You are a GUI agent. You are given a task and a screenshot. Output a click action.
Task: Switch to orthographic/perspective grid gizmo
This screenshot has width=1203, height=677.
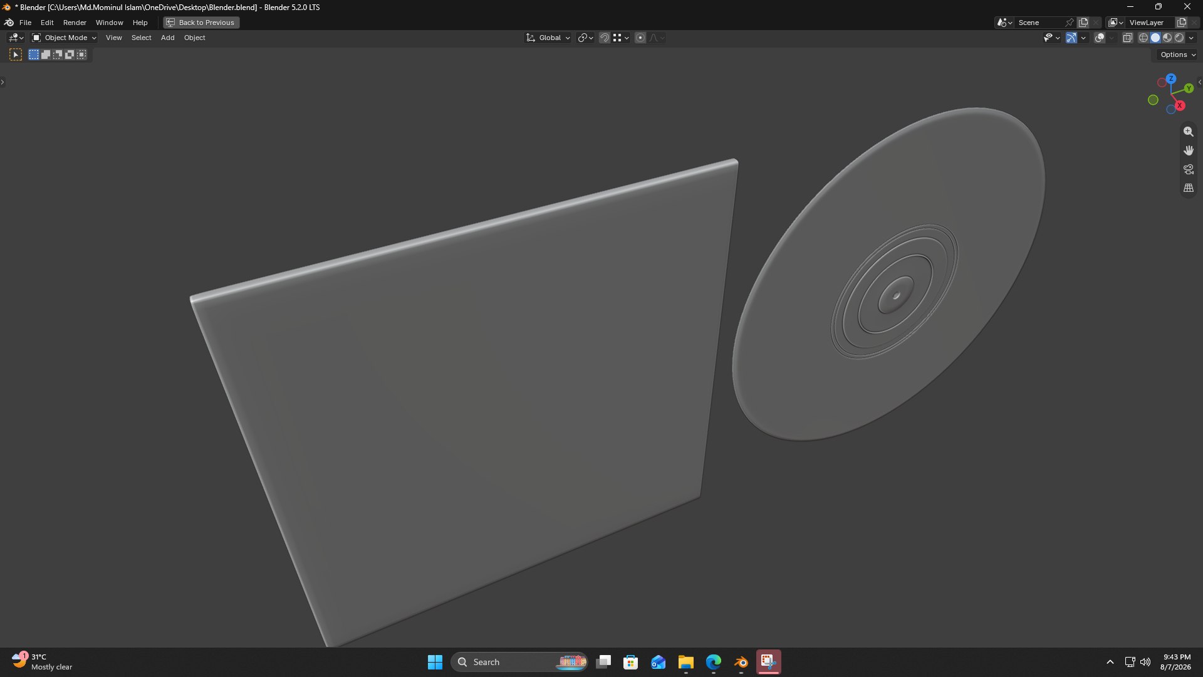click(x=1188, y=188)
